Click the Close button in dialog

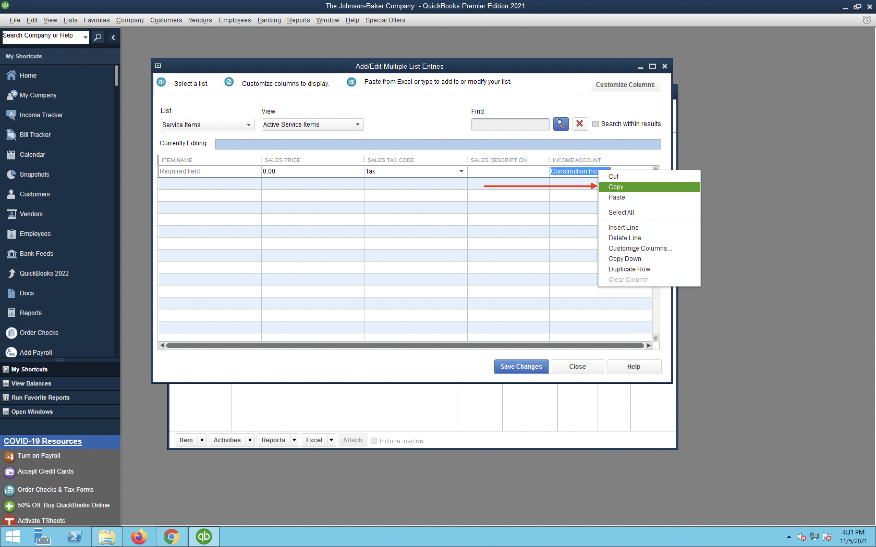click(x=577, y=367)
